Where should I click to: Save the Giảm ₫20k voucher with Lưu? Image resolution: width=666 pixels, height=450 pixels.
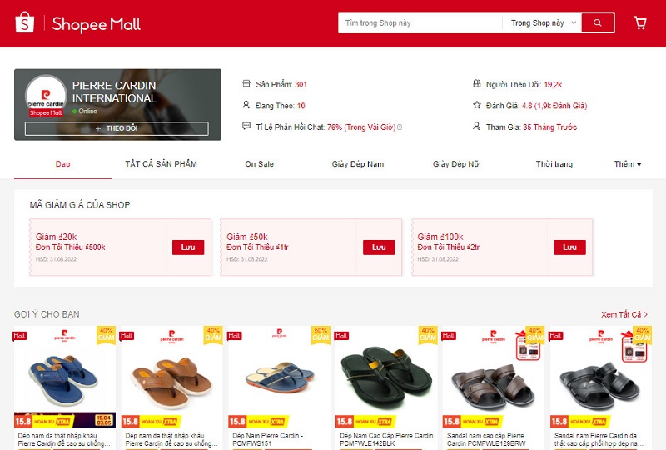(188, 247)
